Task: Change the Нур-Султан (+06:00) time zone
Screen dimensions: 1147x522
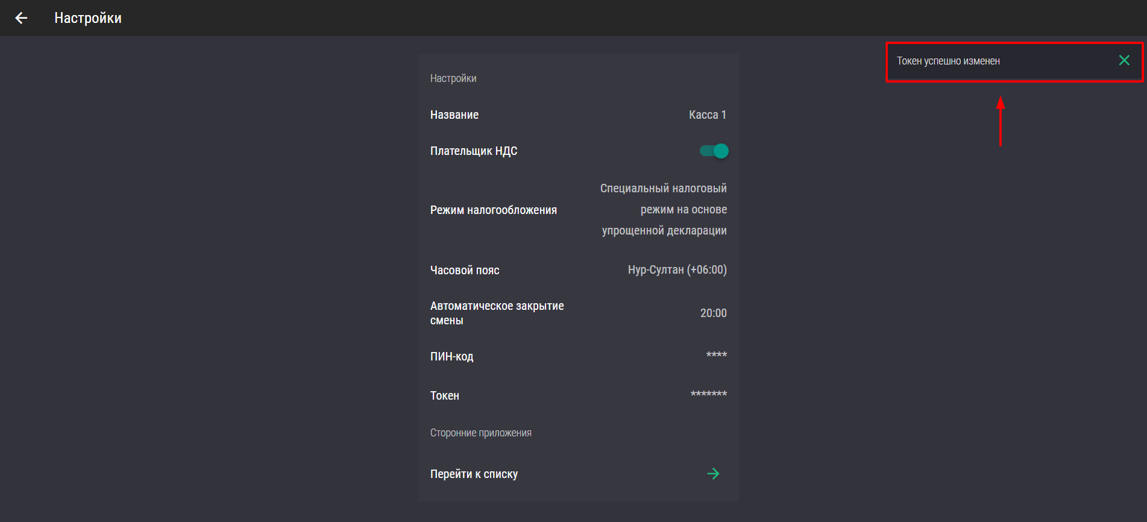Action: pos(677,269)
